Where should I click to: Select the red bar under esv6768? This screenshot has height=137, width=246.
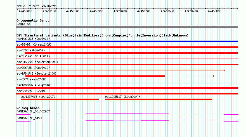click(x=131, y=53)
